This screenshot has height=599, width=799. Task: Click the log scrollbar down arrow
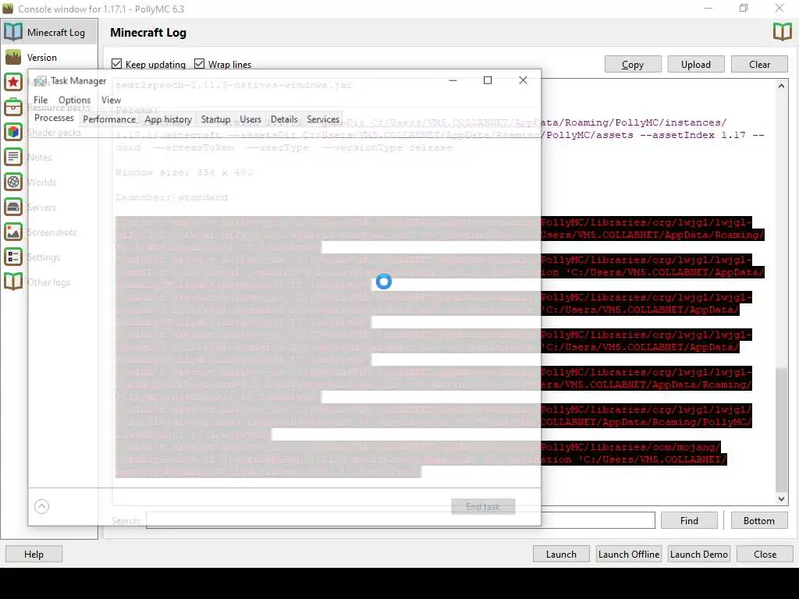click(781, 499)
